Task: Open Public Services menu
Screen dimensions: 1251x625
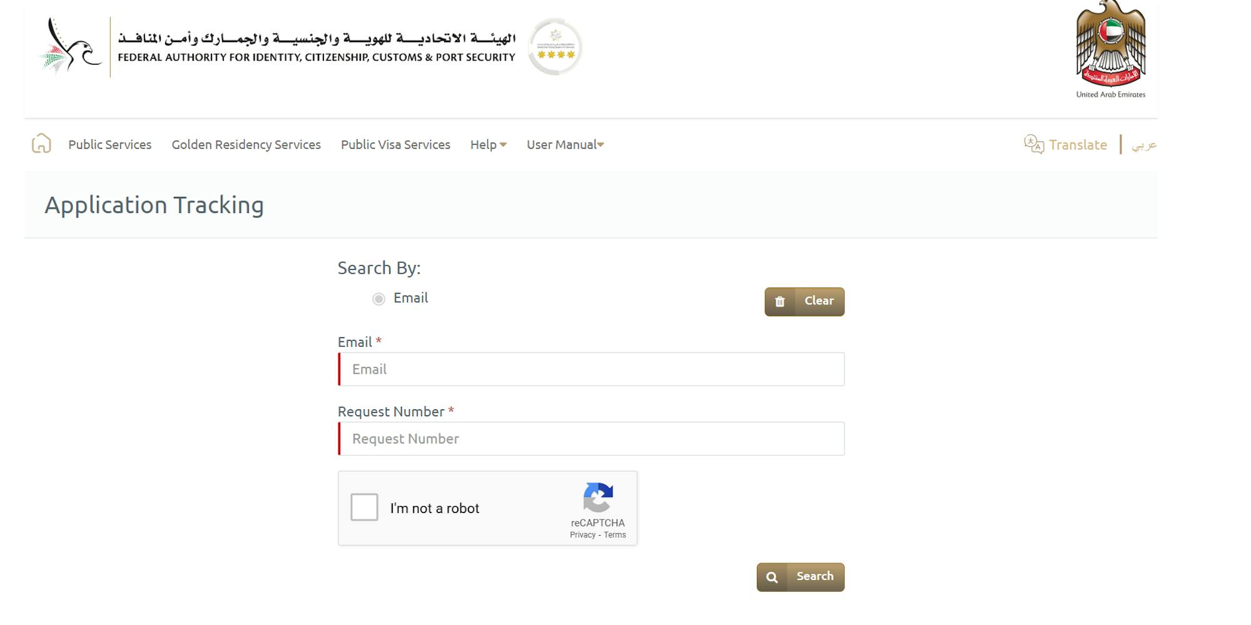Action: click(x=109, y=145)
